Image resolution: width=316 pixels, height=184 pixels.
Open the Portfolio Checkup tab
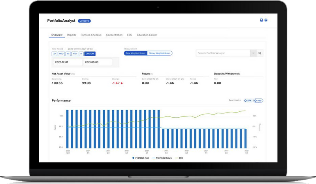click(91, 35)
